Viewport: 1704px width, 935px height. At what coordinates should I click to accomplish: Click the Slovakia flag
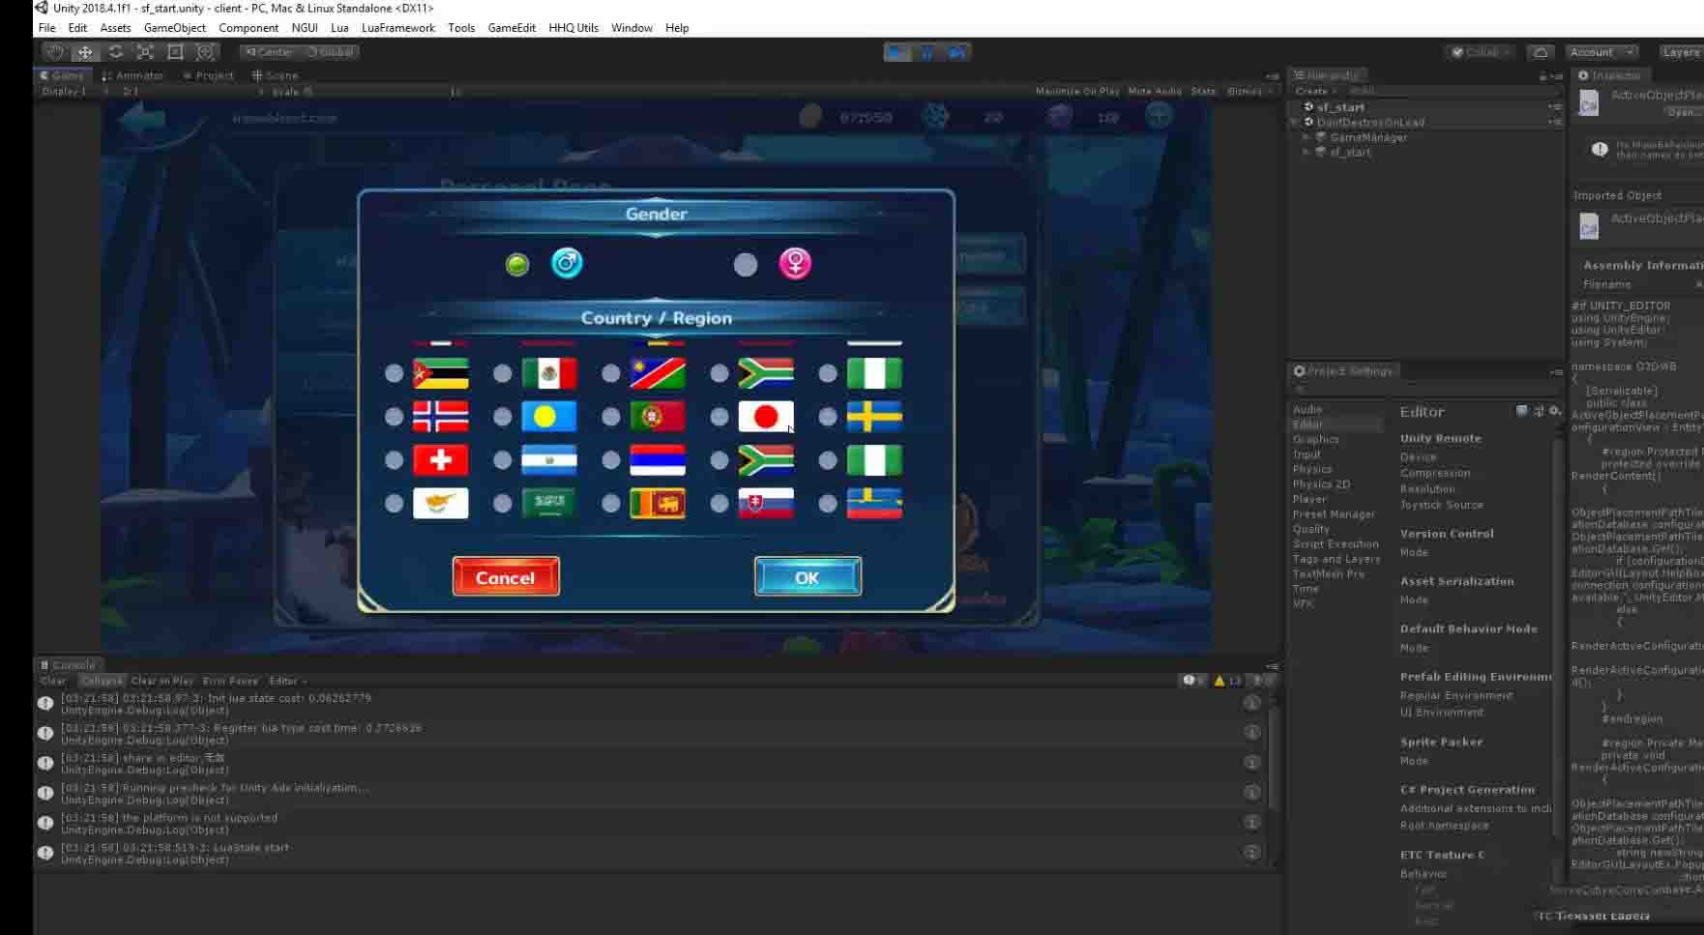[766, 504]
